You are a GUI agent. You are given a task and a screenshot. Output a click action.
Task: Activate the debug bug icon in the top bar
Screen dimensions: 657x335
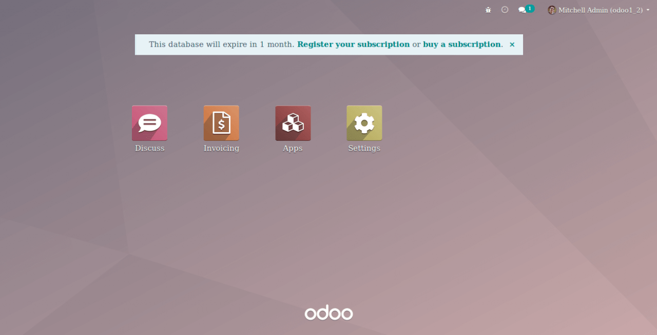488,9
